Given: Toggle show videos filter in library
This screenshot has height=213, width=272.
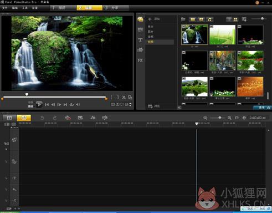Looking at the screenshot, I should tap(193, 19).
